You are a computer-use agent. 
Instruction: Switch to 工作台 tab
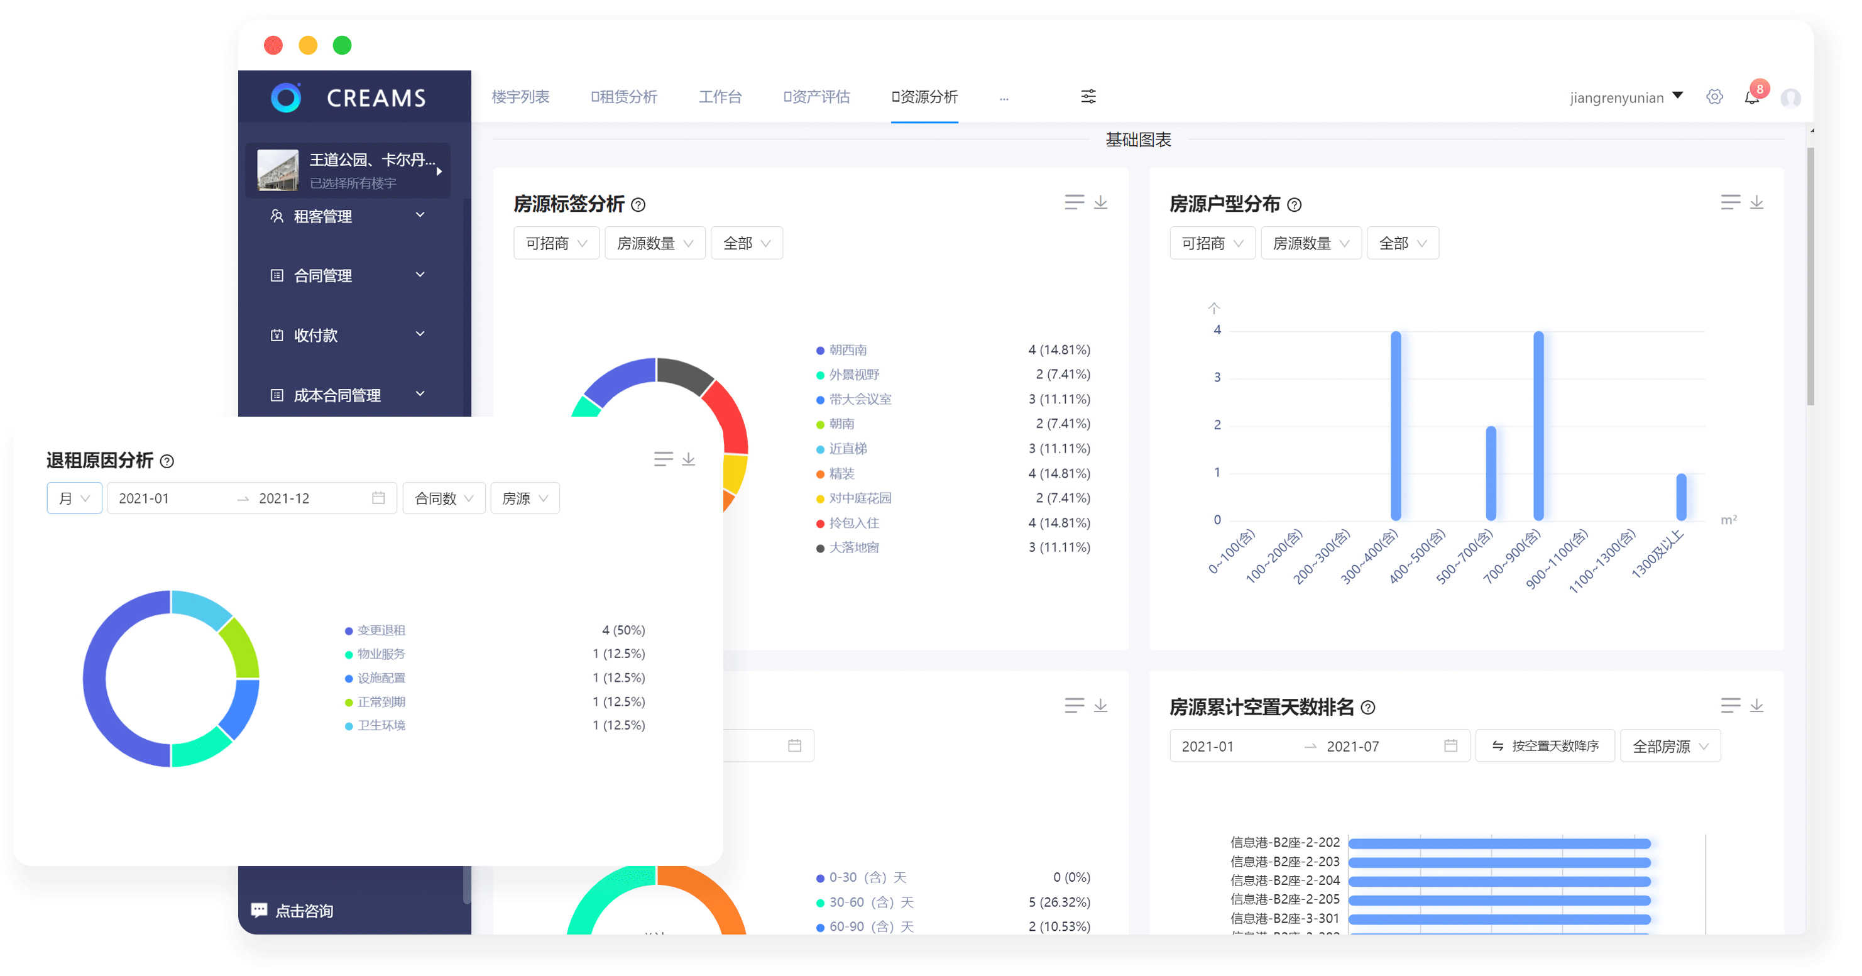[x=720, y=97]
